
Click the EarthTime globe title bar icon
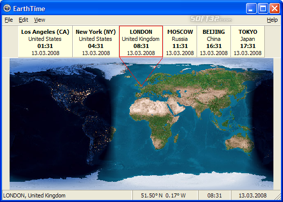pos(7,8)
